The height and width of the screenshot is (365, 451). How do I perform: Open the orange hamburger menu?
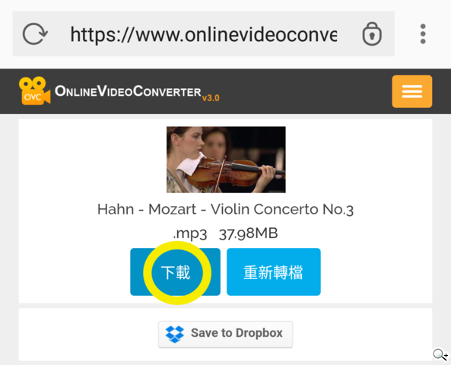coord(412,91)
